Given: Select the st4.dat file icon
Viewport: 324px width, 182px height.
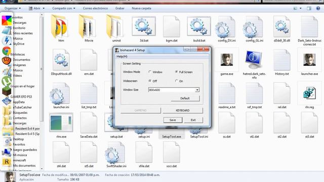Looking at the screenshot, I should (61, 152).
